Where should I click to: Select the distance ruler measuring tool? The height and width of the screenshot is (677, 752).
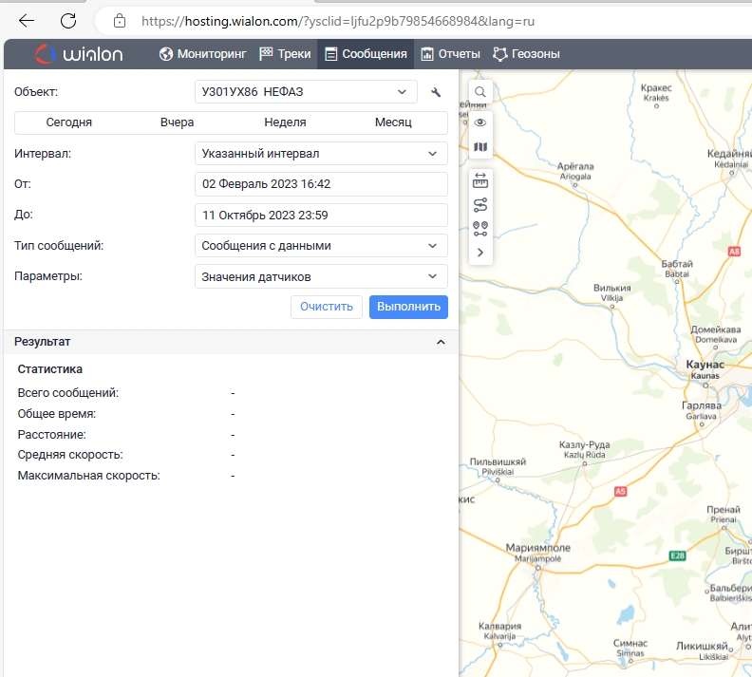pos(480,180)
